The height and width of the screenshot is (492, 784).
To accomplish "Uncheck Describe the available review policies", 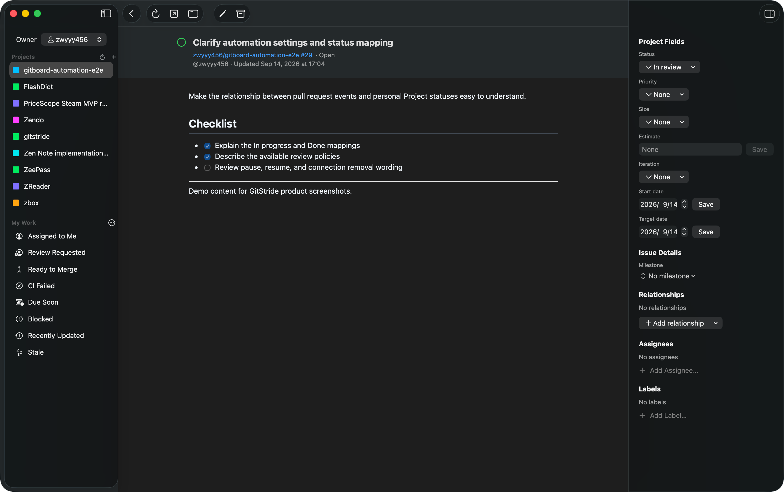I will [207, 157].
